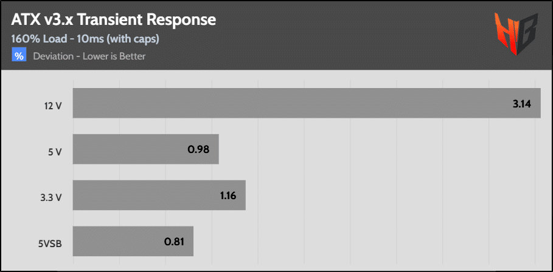The height and width of the screenshot is (272, 553).
Task: Select the 160% Load - 10ms subtitle
Action: (x=85, y=39)
